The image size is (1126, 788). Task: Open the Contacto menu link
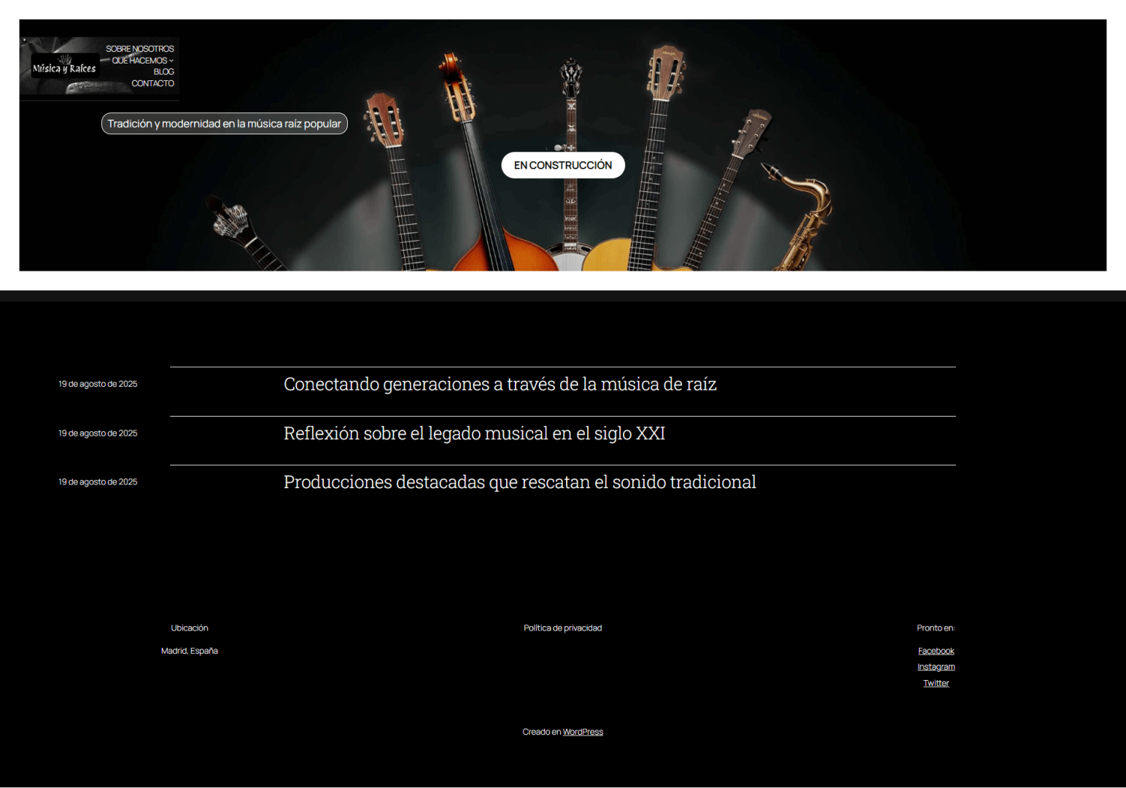tap(152, 83)
